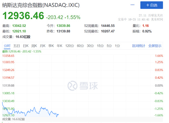Select the 120分 interval tab

click(x=70, y=46)
